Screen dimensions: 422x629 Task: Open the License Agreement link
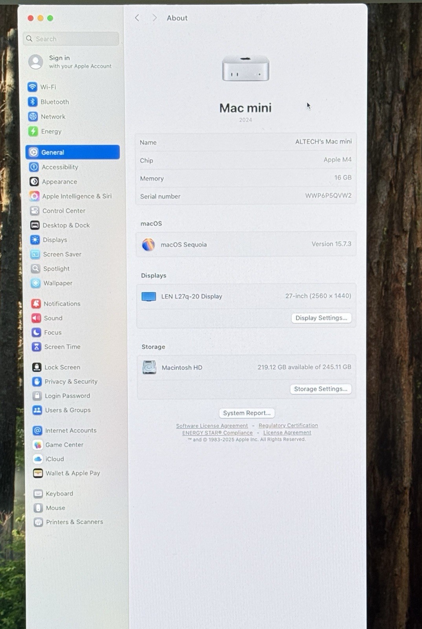[x=287, y=432]
